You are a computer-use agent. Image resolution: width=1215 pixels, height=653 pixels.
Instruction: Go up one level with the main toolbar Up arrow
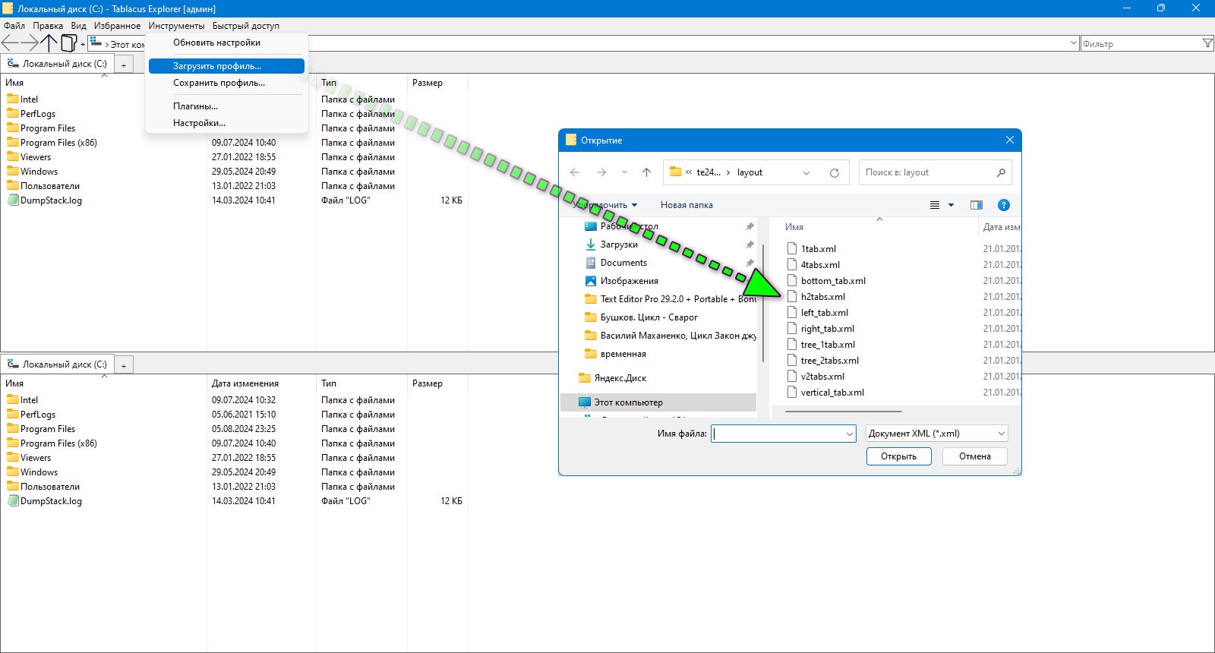point(49,43)
